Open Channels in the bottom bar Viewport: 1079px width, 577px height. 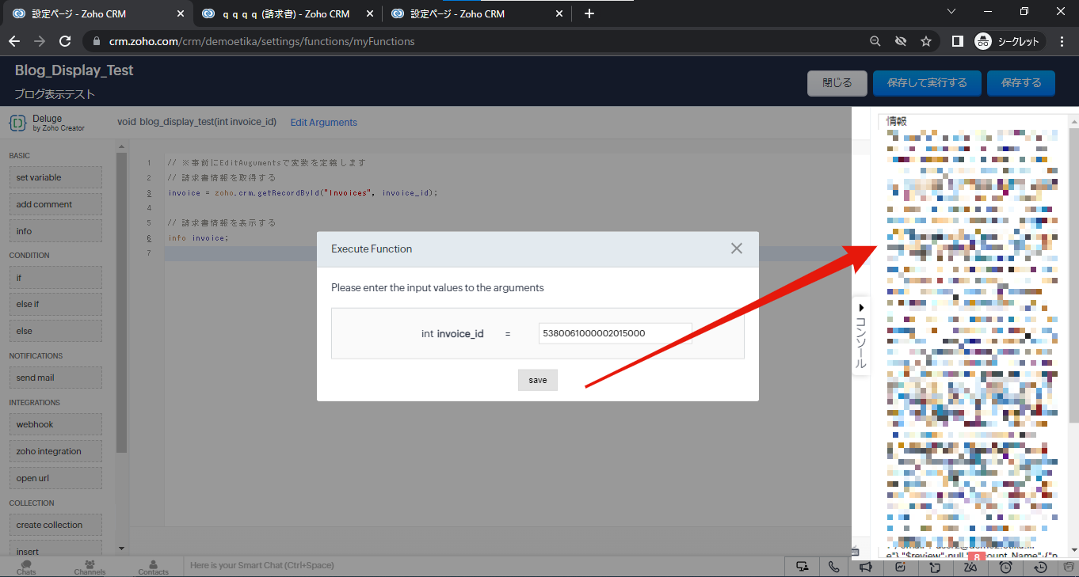[x=90, y=568]
